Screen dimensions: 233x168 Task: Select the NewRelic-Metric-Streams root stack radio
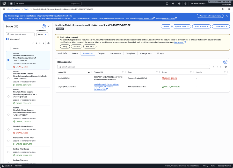pos(9,129)
